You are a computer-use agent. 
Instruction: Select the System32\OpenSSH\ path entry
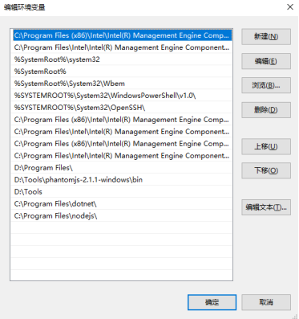122,108
